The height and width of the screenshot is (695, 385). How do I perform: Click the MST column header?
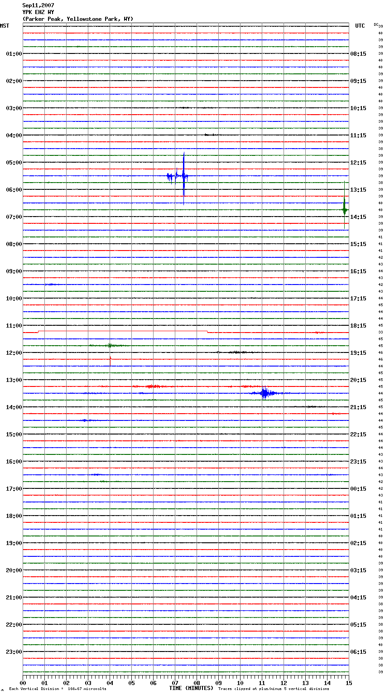[5, 26]
